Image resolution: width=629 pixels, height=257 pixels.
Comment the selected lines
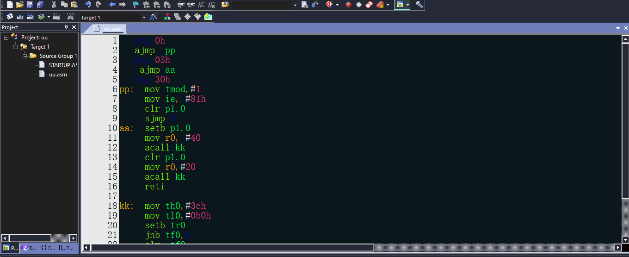[201, 5]
